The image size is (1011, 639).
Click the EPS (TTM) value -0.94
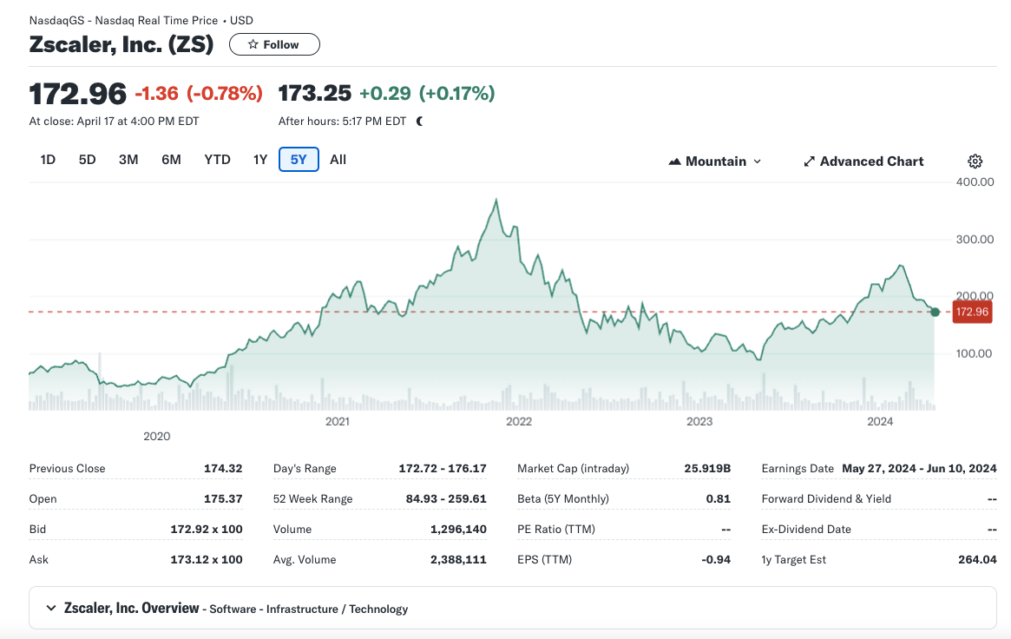(716, 559)
